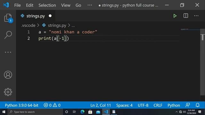Click strings.py in the breadcrumb

click(x=57, y=26)
